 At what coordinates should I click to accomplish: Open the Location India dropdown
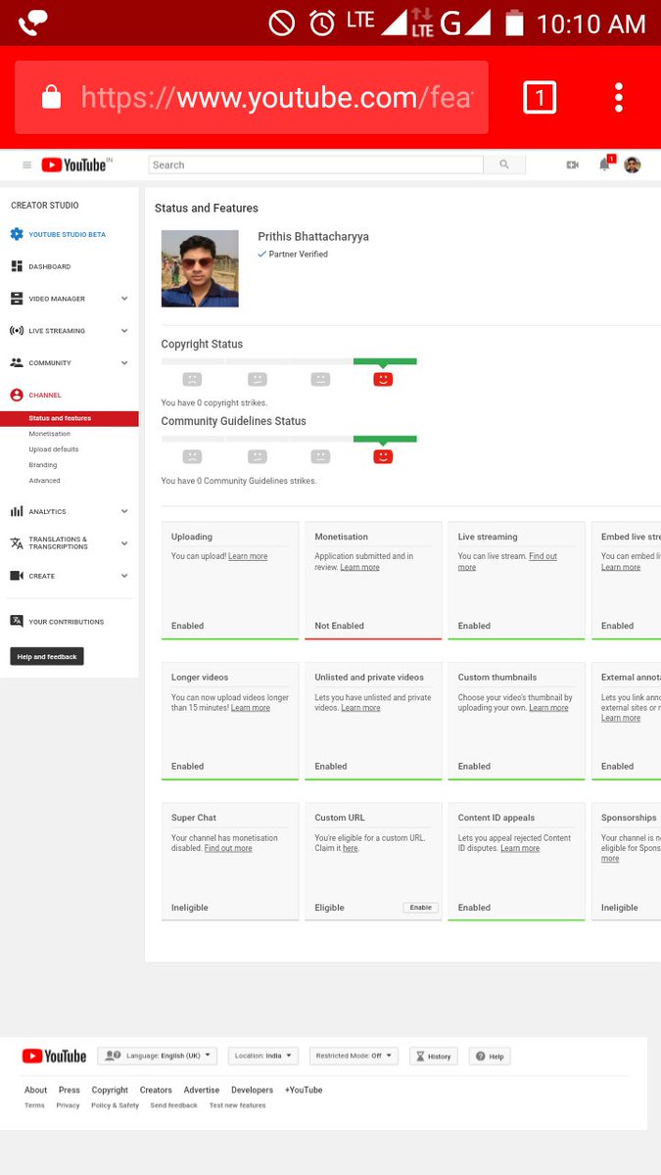tap(263, 1057)
